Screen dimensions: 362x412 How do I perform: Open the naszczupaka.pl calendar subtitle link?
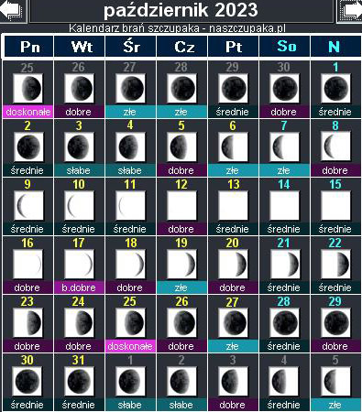pyautogui.click(x=177, y=28)
